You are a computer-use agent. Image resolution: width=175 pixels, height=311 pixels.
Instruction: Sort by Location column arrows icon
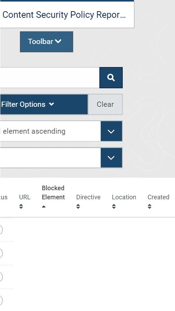[x=114, y=206]
